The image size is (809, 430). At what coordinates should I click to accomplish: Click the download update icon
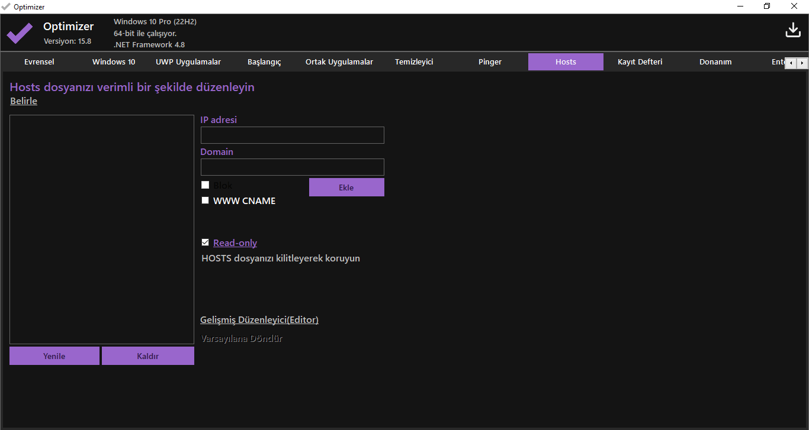(793, 30)
